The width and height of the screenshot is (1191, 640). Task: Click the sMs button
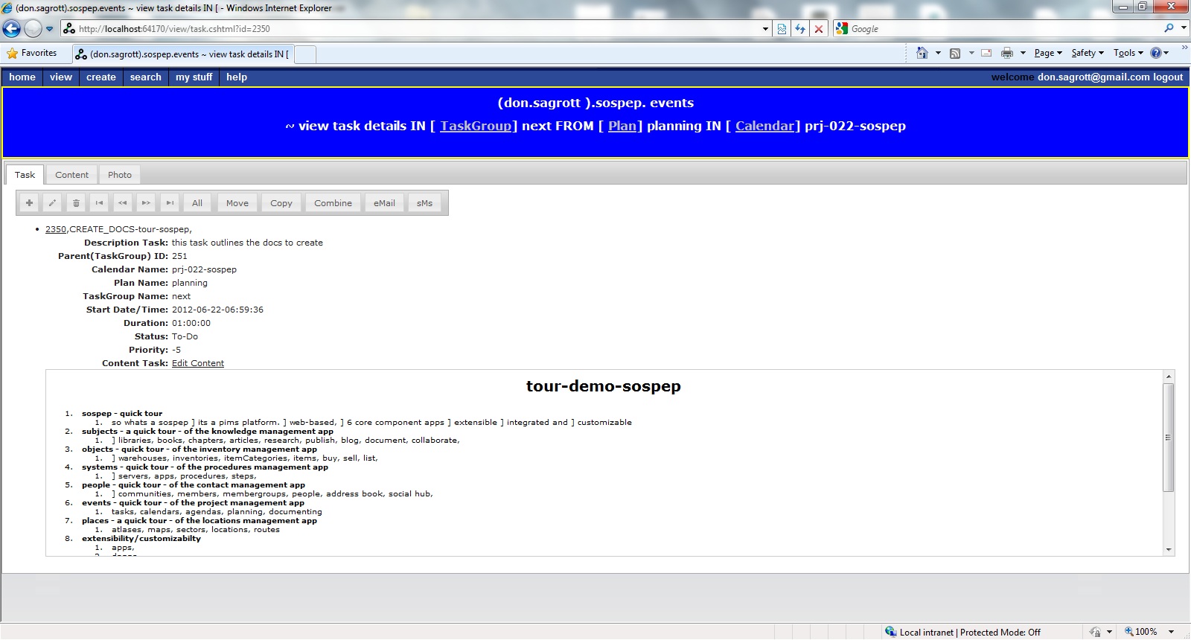[x=424, y=202]
